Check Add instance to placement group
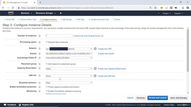 (x=47, y=64)
